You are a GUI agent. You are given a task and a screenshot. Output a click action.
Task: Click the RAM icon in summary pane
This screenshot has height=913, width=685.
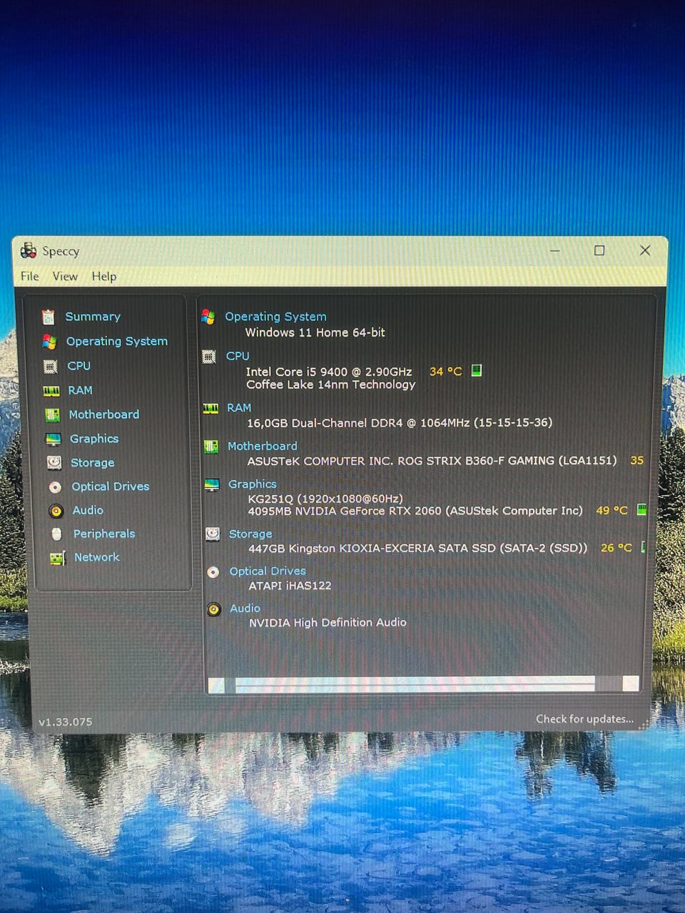coord(210,408)
